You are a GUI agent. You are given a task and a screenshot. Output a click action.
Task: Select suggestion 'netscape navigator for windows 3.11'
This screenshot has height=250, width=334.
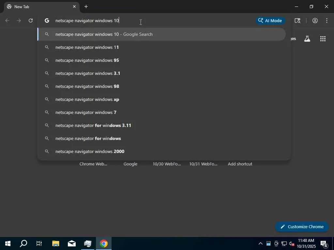point(161,125)
